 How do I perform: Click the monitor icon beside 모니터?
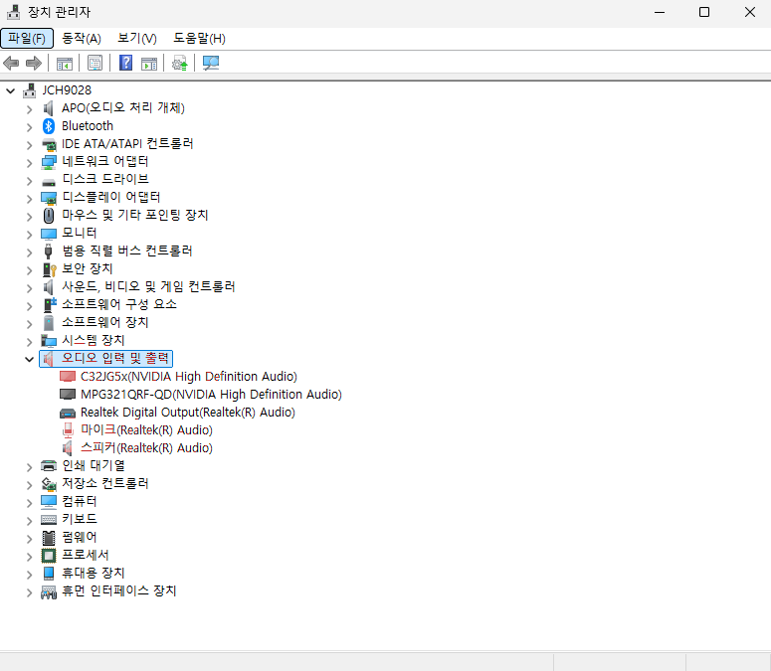[x=49, y=234]
